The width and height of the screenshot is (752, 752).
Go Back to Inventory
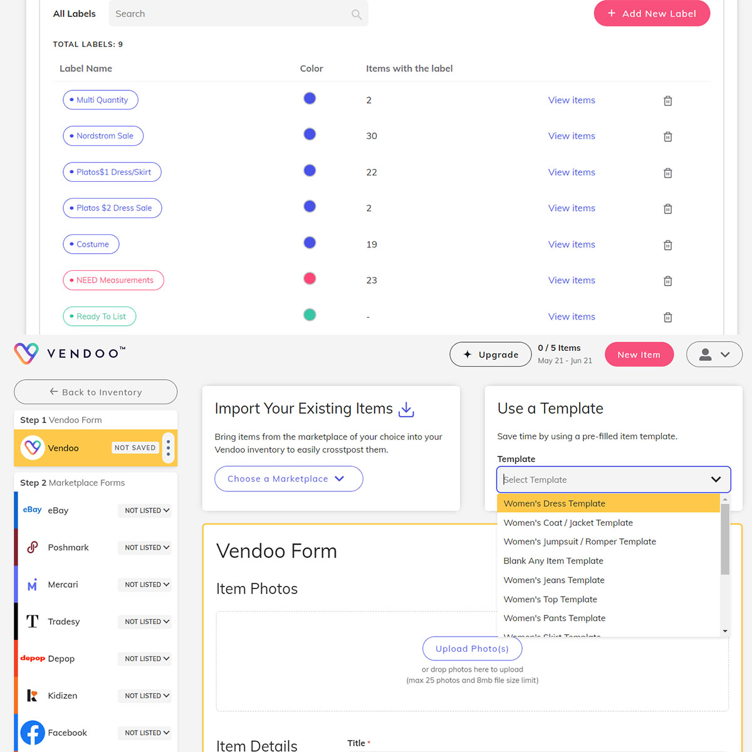96,392
